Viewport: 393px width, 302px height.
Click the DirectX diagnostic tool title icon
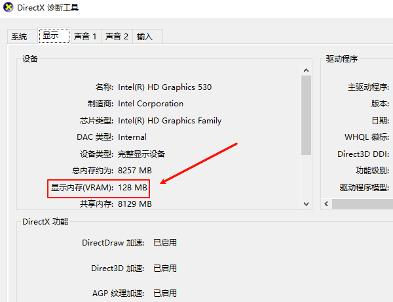click(x=9, y=7)
